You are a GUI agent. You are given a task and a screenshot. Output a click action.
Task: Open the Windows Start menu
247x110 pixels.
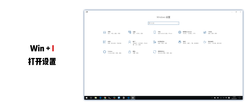pyautogui.click(x=86, y=98)
